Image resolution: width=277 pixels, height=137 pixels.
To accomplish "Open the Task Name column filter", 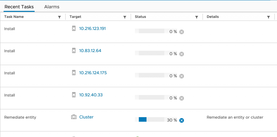I will click(60, 17).
